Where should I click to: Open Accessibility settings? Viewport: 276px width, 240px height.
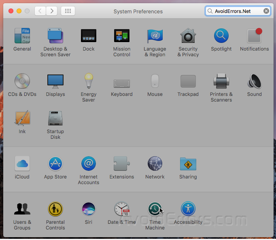tap(188, 209)
